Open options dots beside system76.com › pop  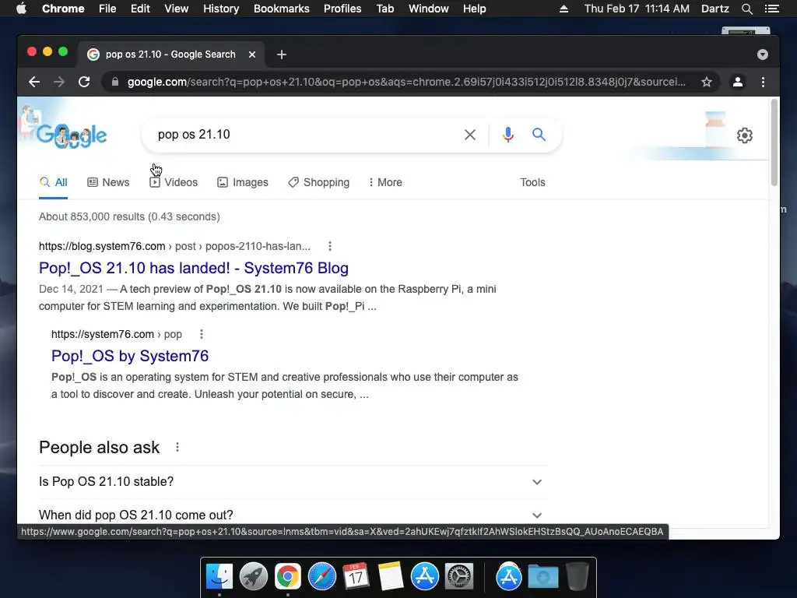click(202, 334)
